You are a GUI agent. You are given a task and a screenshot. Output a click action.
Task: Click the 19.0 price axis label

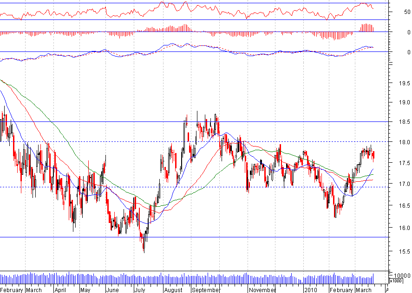click(405, 102)
